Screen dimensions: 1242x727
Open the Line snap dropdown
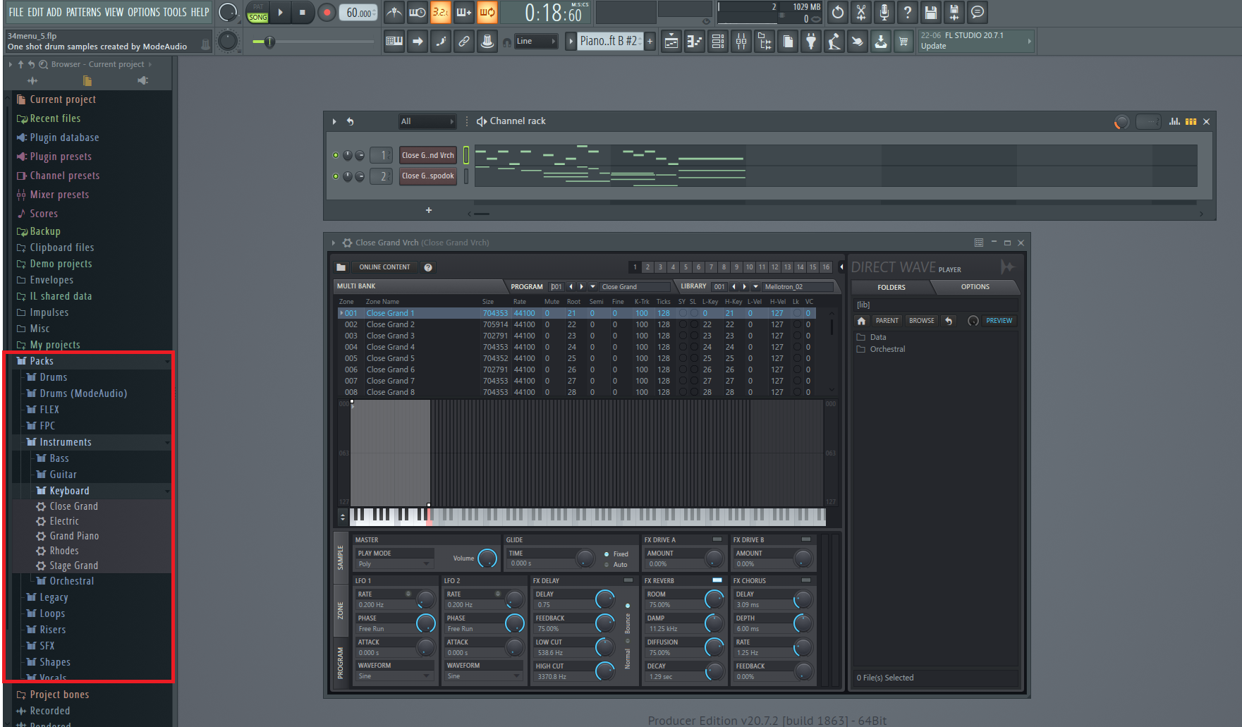click(x=535, y=42)
